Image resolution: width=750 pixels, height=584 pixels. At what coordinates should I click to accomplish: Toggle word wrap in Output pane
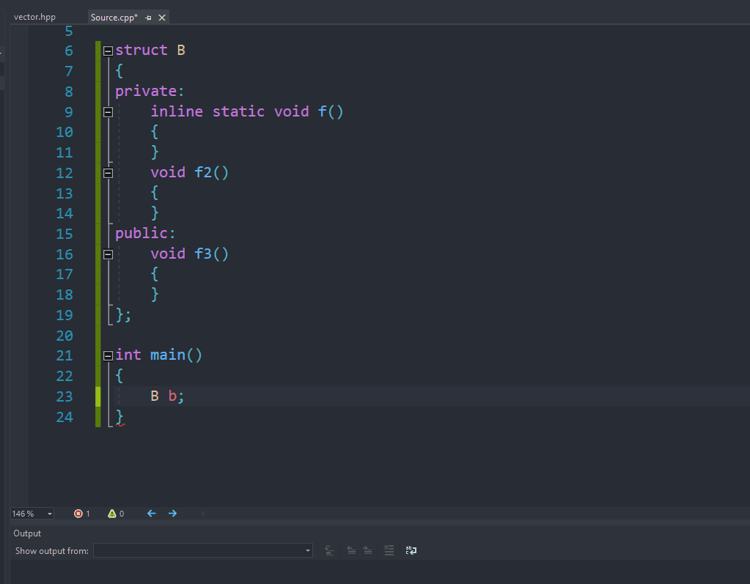coord(411,550)
